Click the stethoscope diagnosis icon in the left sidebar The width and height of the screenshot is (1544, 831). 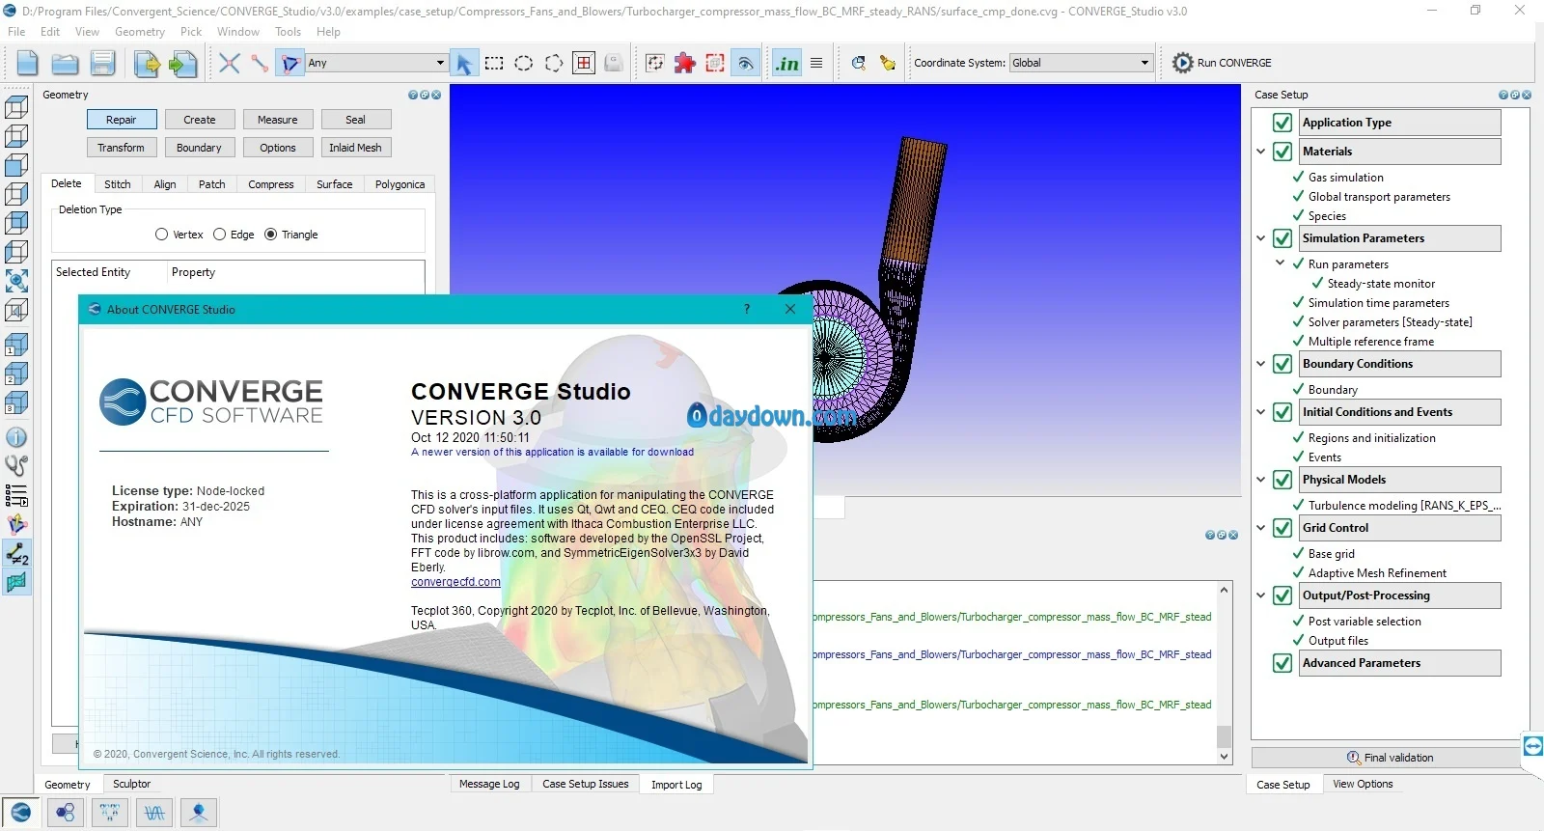click(16, 465)
